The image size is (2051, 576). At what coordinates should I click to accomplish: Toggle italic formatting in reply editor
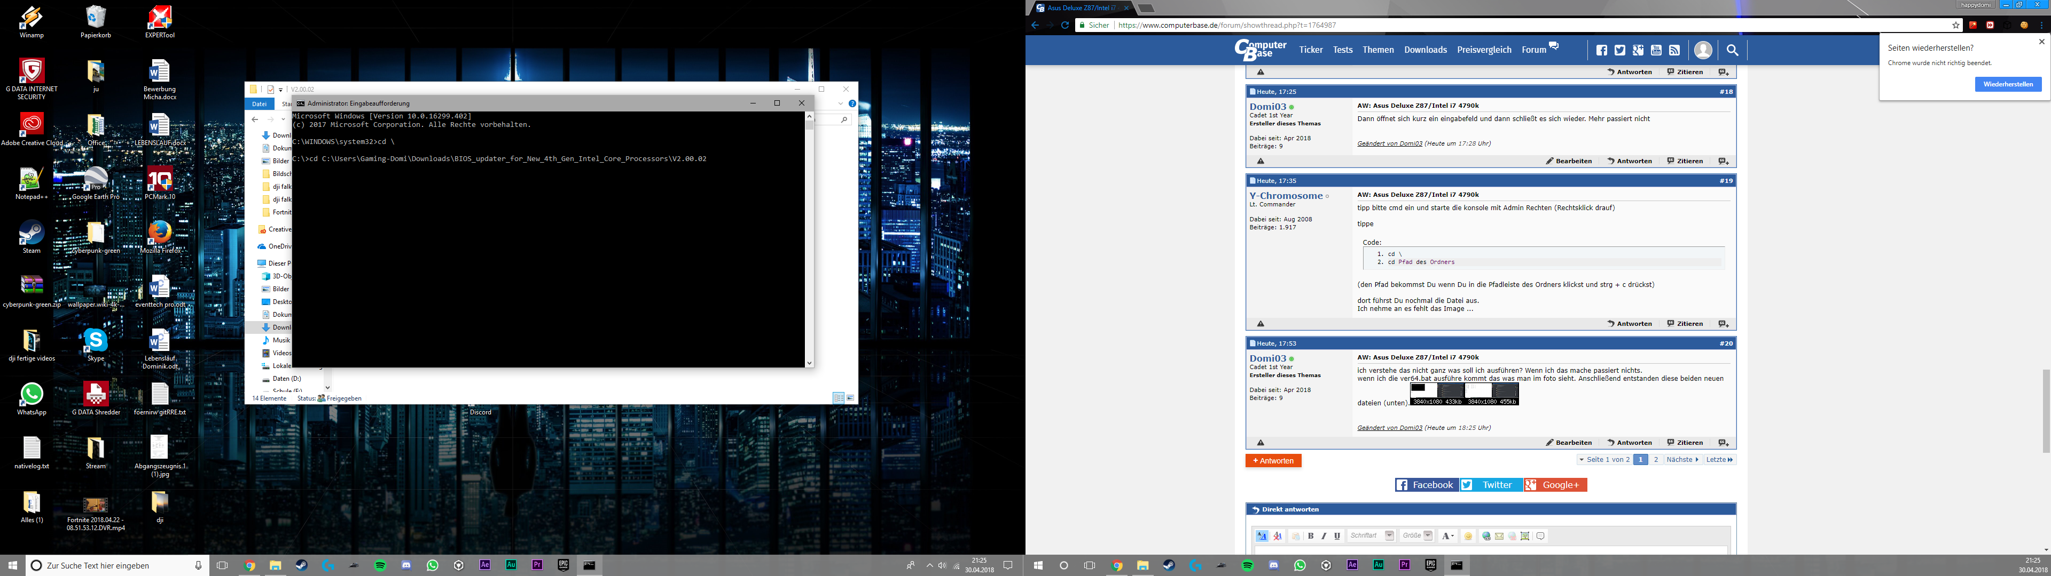pyautogui.click(x=1324, y=536)
